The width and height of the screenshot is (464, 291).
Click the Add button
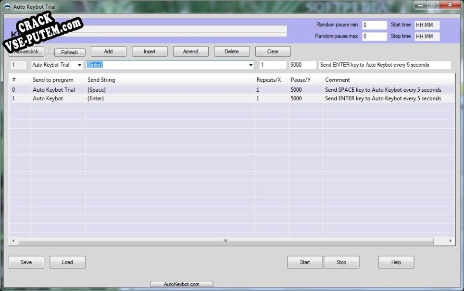(x=108, y=51)
